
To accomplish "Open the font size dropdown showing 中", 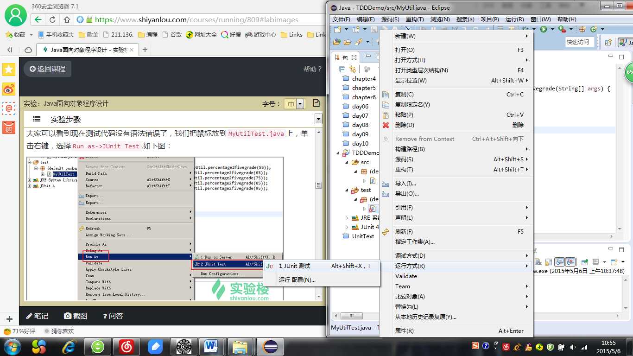I will point(300,104).
